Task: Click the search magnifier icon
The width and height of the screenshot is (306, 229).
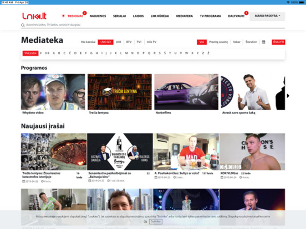Action: [x=23, y=25]
